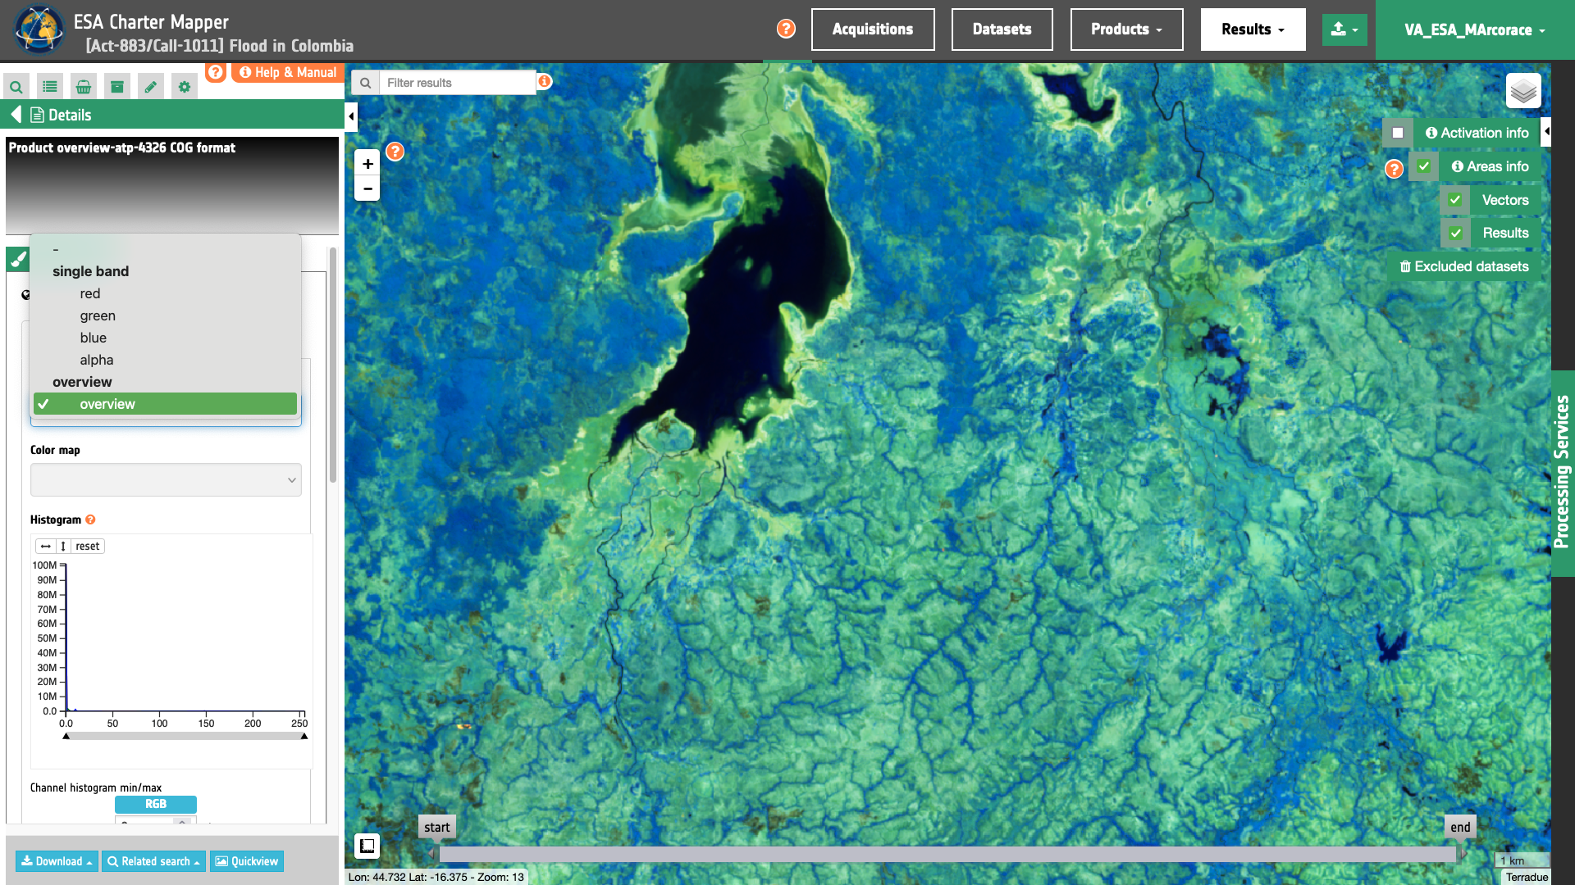Go back using the Details left arrow
1575x885 pixels.
16,115
